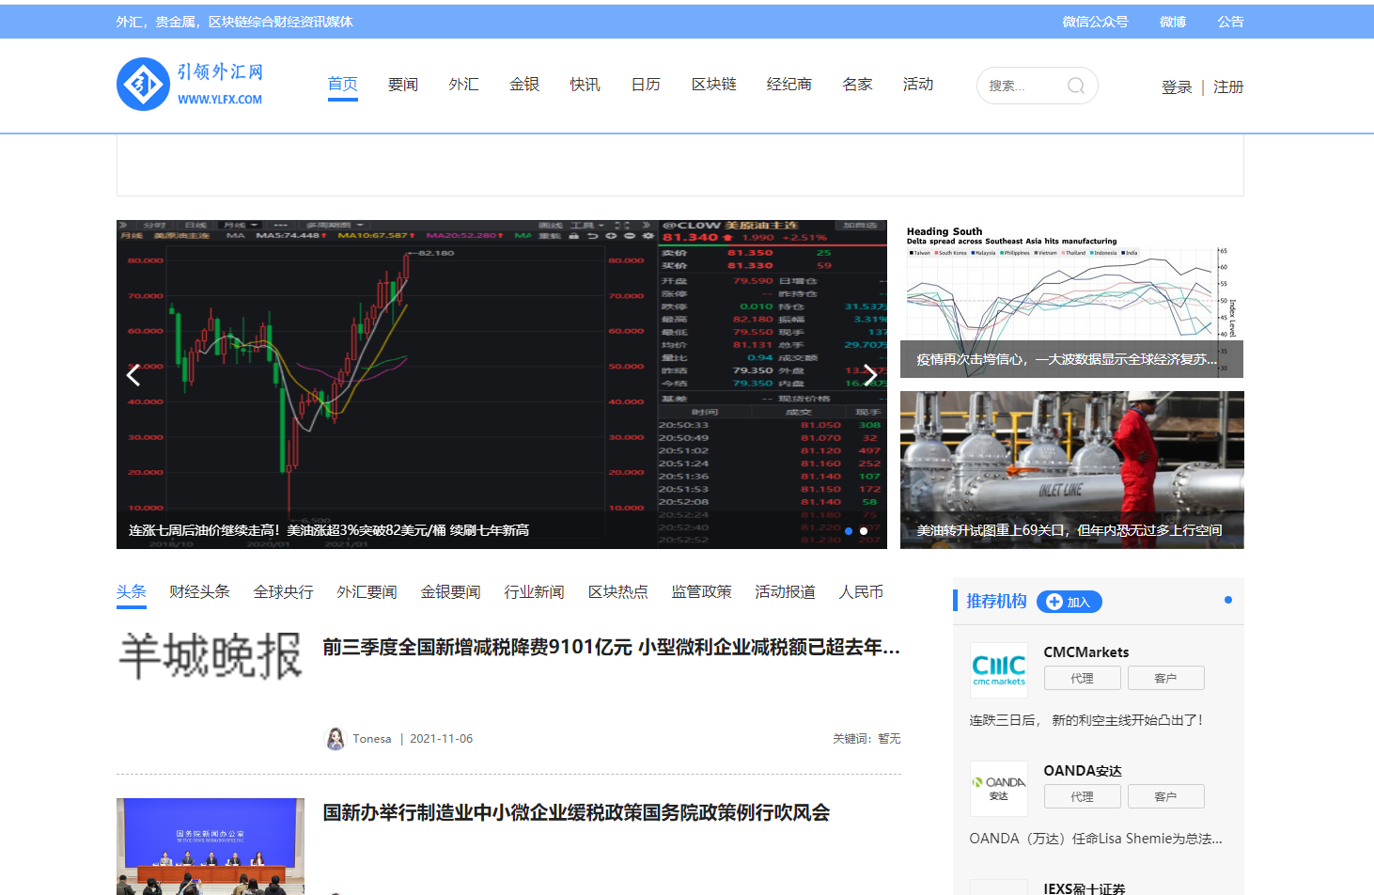Go to the 首页 nav item

pos(343,85)
